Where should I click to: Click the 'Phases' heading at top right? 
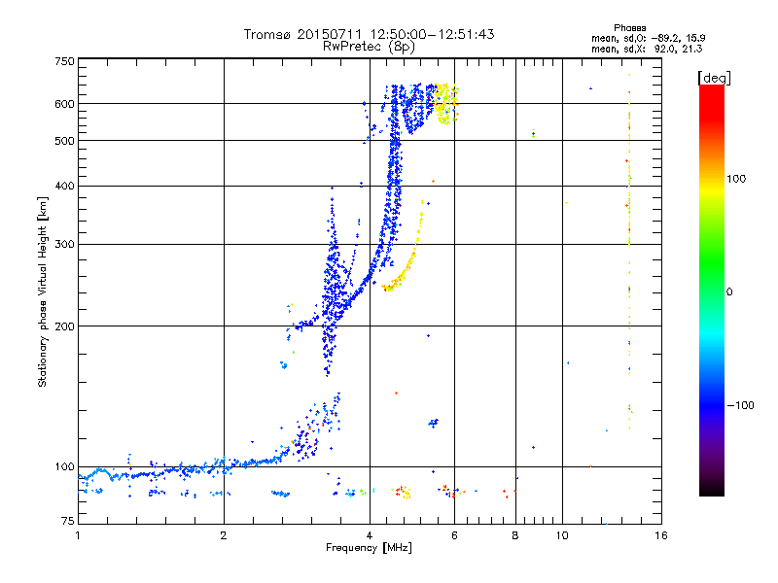[629, 28]
